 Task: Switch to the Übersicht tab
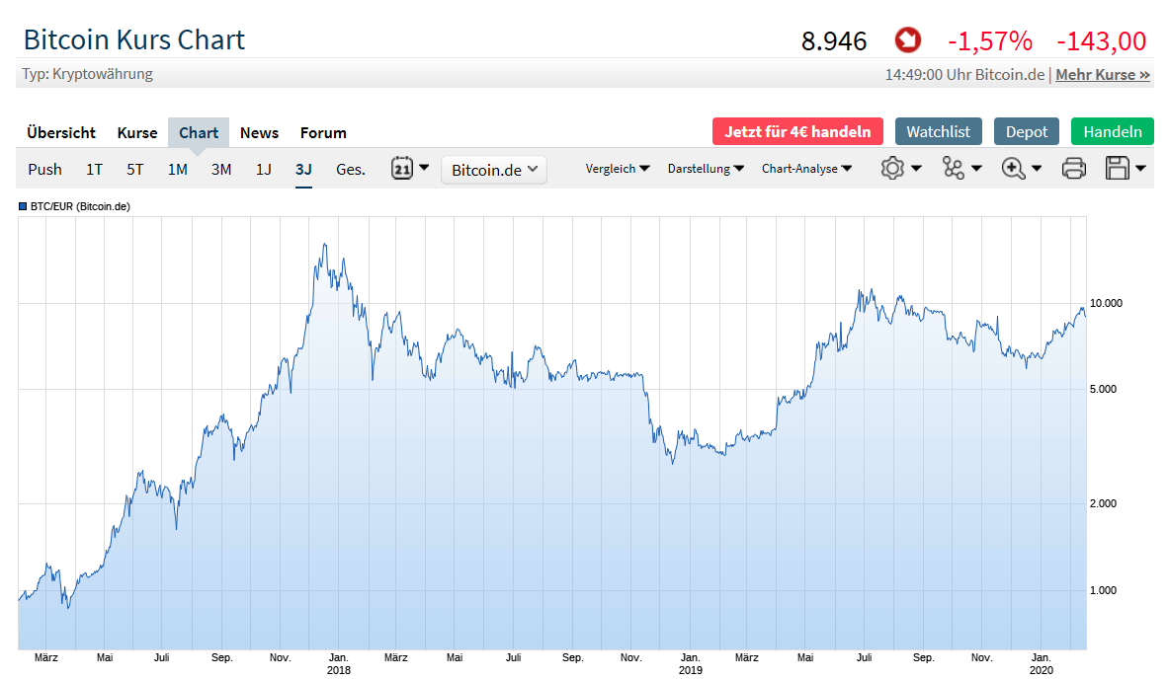click(61, 132)
